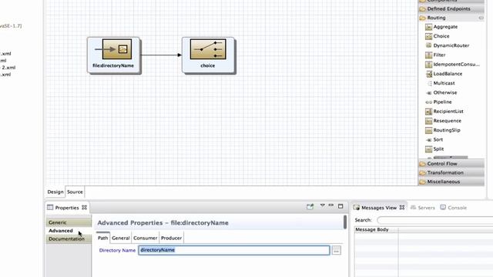493x277 pixels.
Task: Pick the RecipientList palette icon
Action: click(x=428, y=112)
